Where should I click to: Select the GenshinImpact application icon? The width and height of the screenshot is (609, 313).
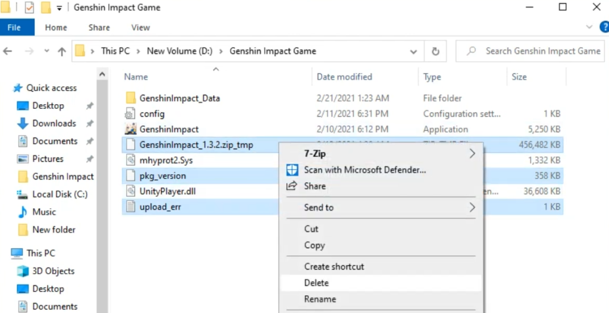tap(130, 129)
